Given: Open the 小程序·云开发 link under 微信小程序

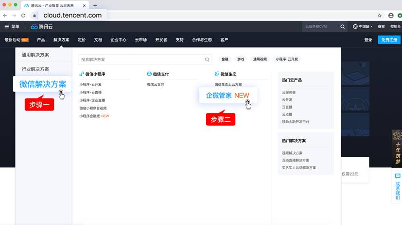Looking at the screenshot, I should pyautogui.click(x=90, y=84).
